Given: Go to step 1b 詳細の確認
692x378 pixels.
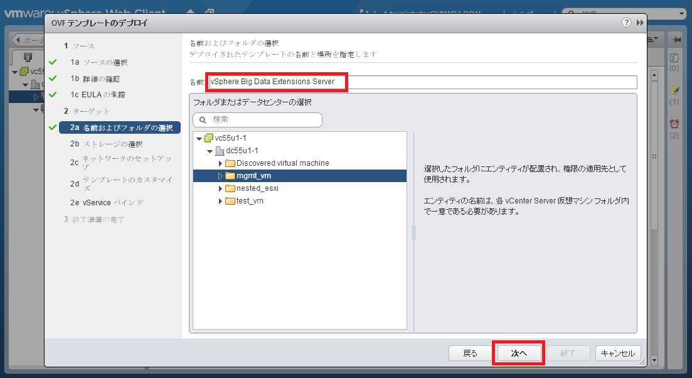Looking at the screenshot, I should (95, 78).
